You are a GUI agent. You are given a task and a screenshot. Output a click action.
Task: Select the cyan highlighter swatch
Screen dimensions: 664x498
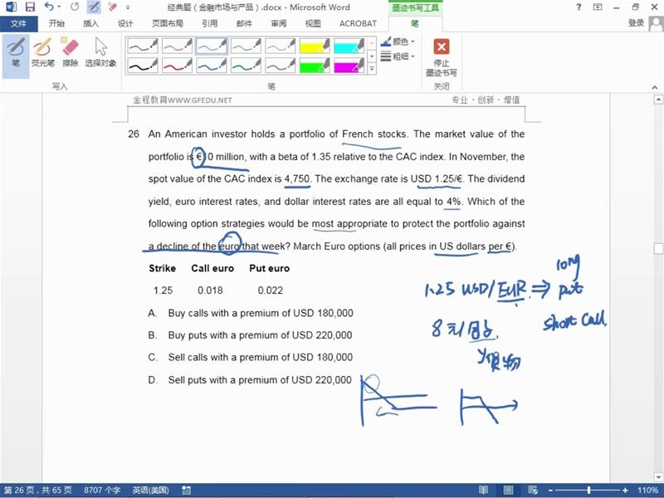(x=349, y=46)
